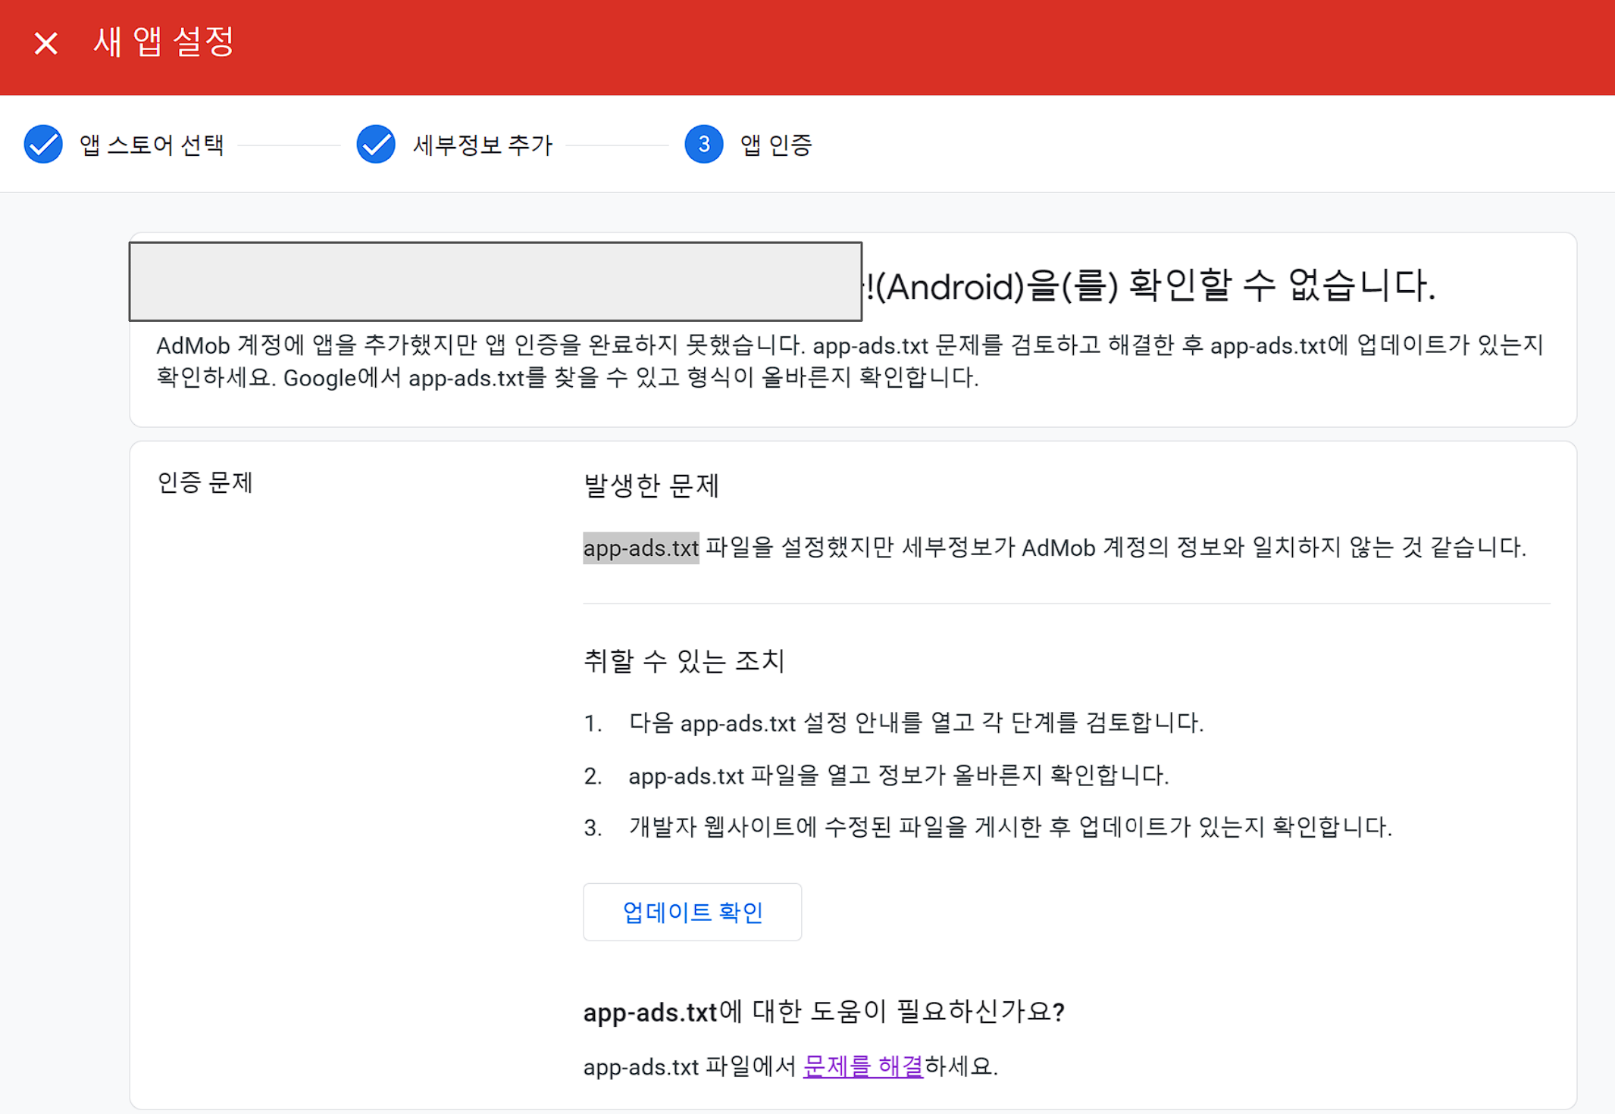Click the (Android) 확인할 수 없습니다 headline
1615x1114 pixels.
coord(1152,286)
